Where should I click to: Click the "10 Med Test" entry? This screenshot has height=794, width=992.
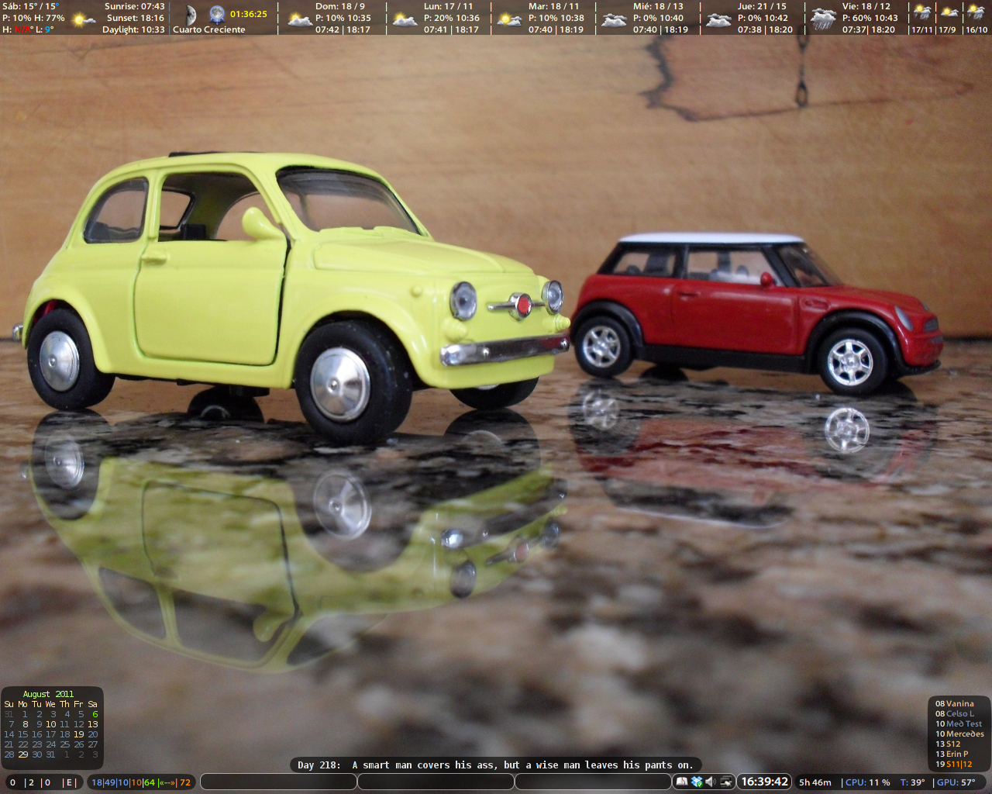[959, 724]
